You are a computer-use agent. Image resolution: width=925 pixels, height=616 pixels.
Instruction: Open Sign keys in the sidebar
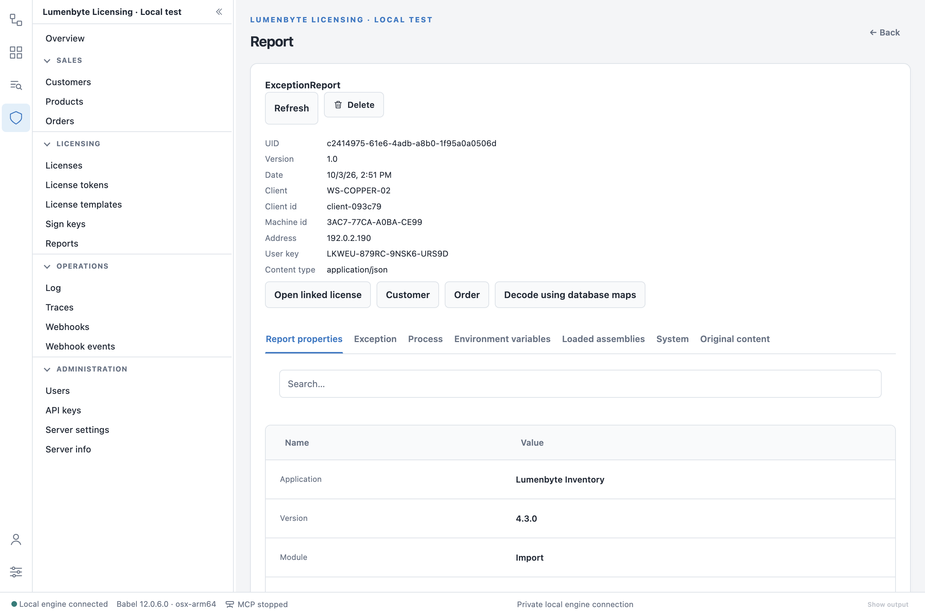[x=65, y=224]
